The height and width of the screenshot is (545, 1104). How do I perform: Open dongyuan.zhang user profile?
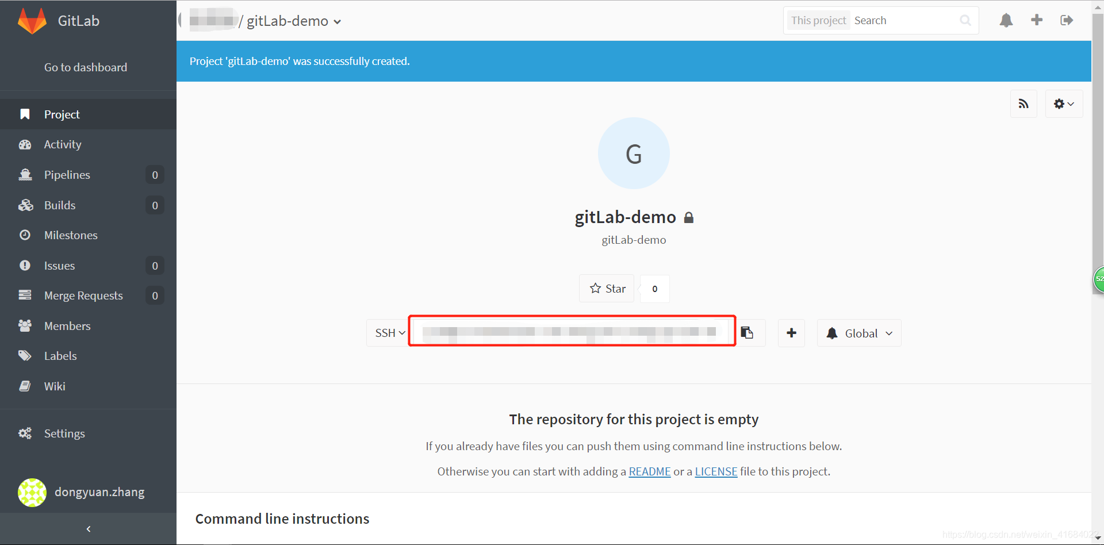tap(99, 492)
